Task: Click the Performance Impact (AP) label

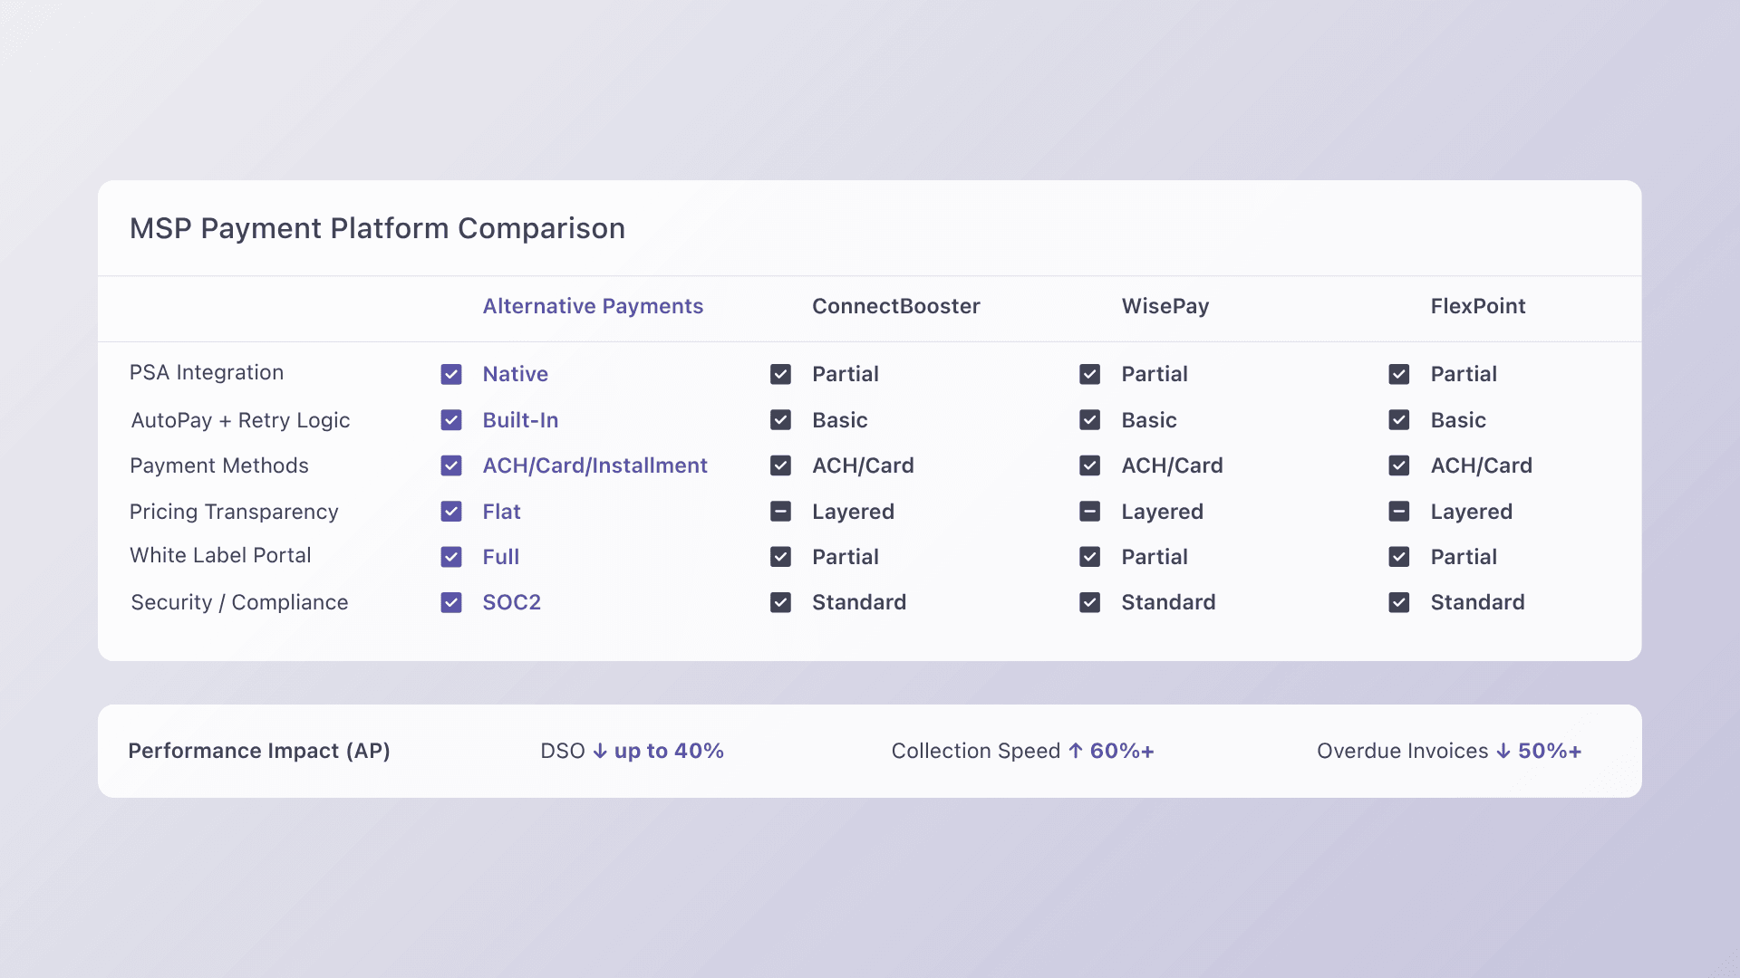Action: coord(259,751)
